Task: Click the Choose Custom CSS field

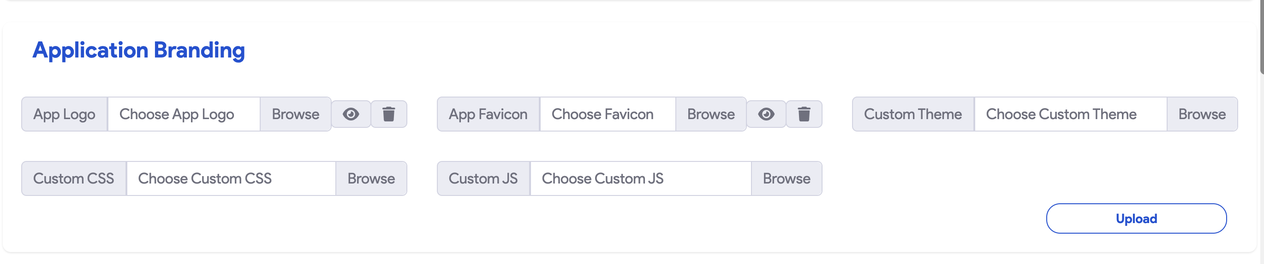Action: click(231, 178)
